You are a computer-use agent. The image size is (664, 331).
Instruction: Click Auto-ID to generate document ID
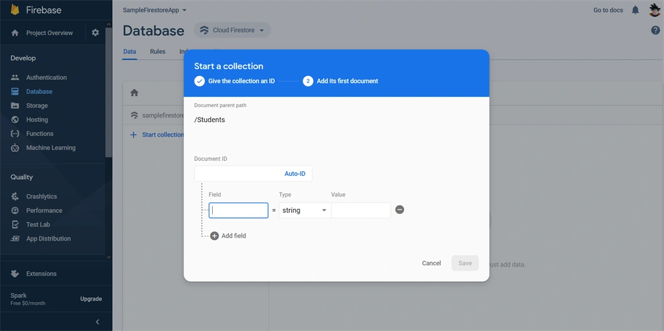point(295,174)
